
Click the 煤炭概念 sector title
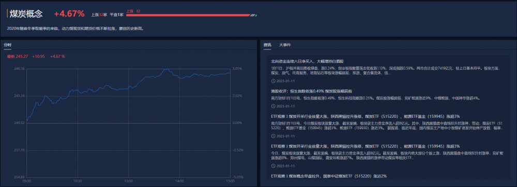pos(26,13)
